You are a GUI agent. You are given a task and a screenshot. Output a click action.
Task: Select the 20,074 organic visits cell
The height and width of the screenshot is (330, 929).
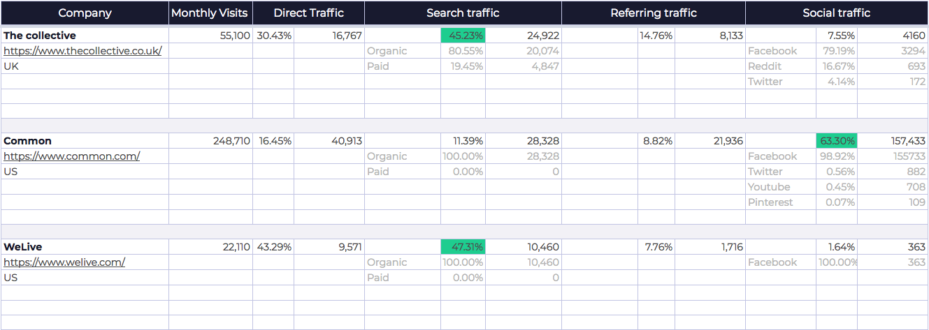pos(524,51)
